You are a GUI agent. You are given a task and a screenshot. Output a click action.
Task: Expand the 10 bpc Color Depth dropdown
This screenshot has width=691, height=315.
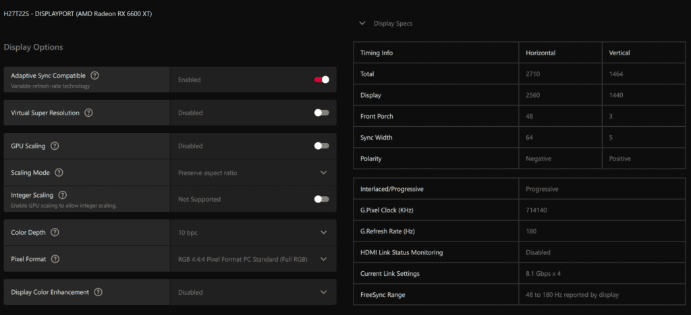pos(324,233)
